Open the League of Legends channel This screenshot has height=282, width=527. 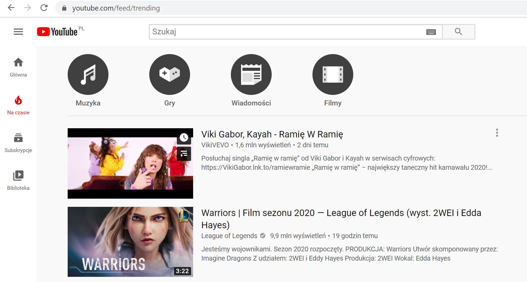tap(229, 236)
